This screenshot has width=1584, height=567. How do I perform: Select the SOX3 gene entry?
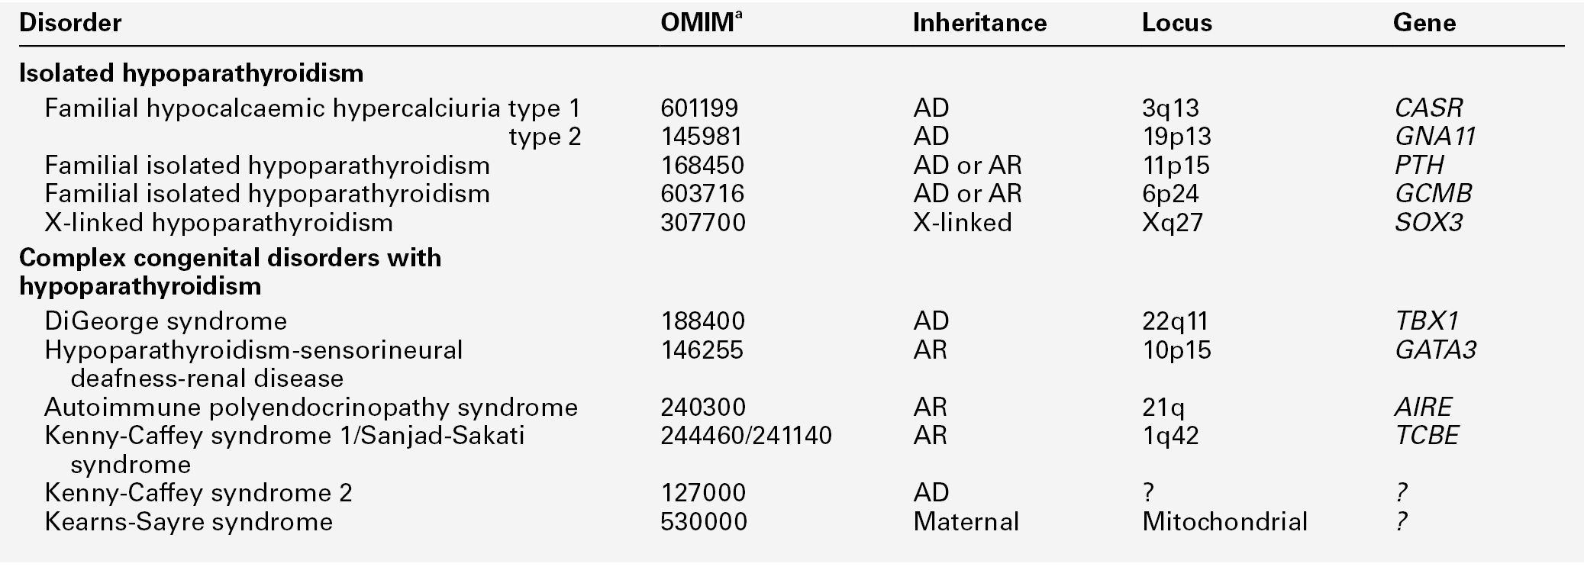[x=1428, y=223]
